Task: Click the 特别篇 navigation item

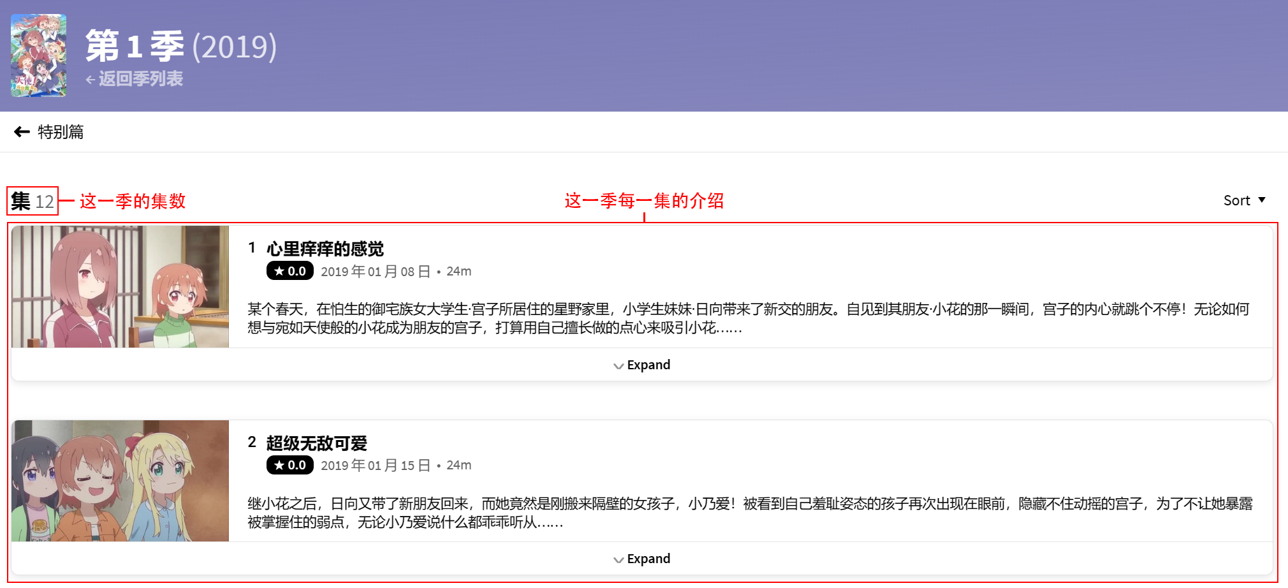Action: click(x=62, y=132)
